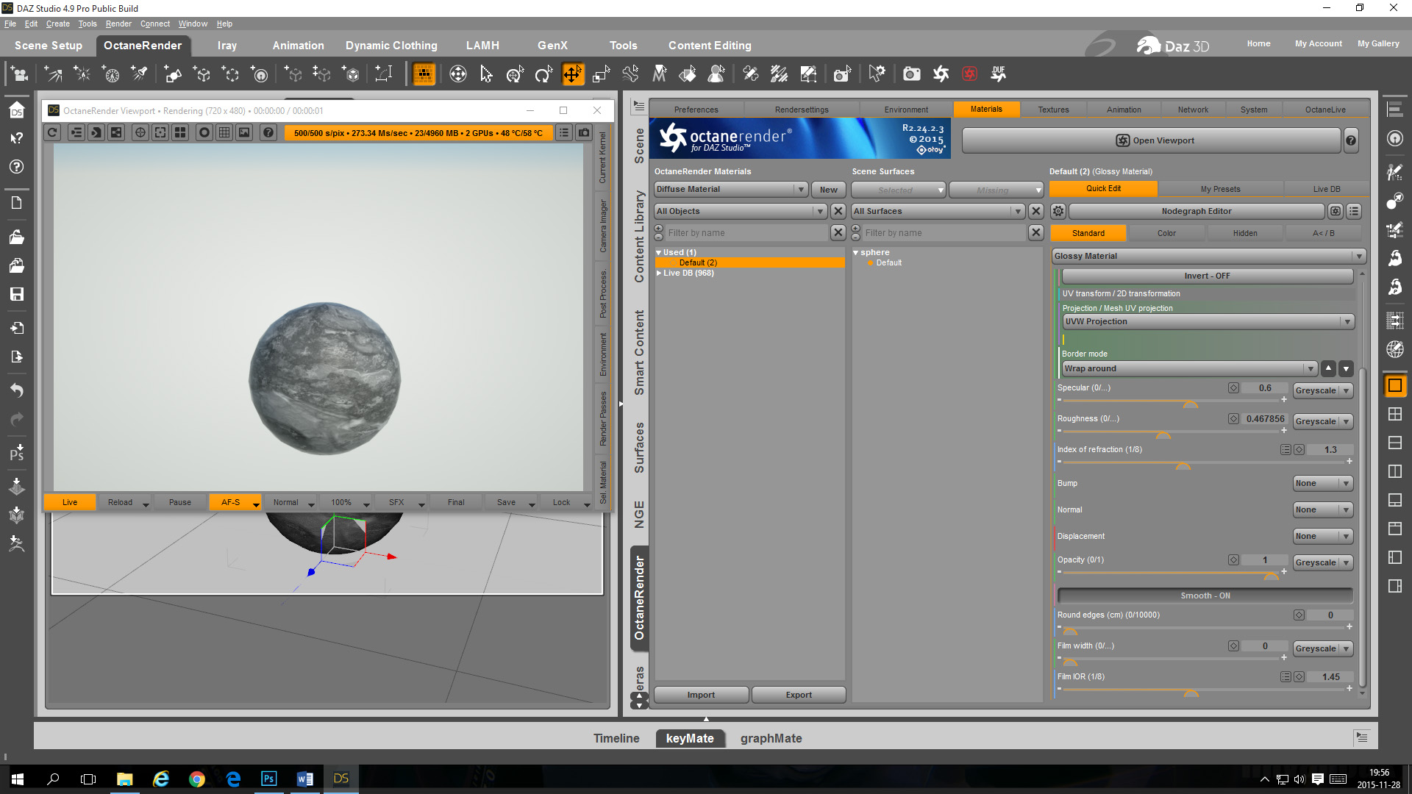Open the Render menu
The image size is (1412, 794).
(x=118, y=24)
